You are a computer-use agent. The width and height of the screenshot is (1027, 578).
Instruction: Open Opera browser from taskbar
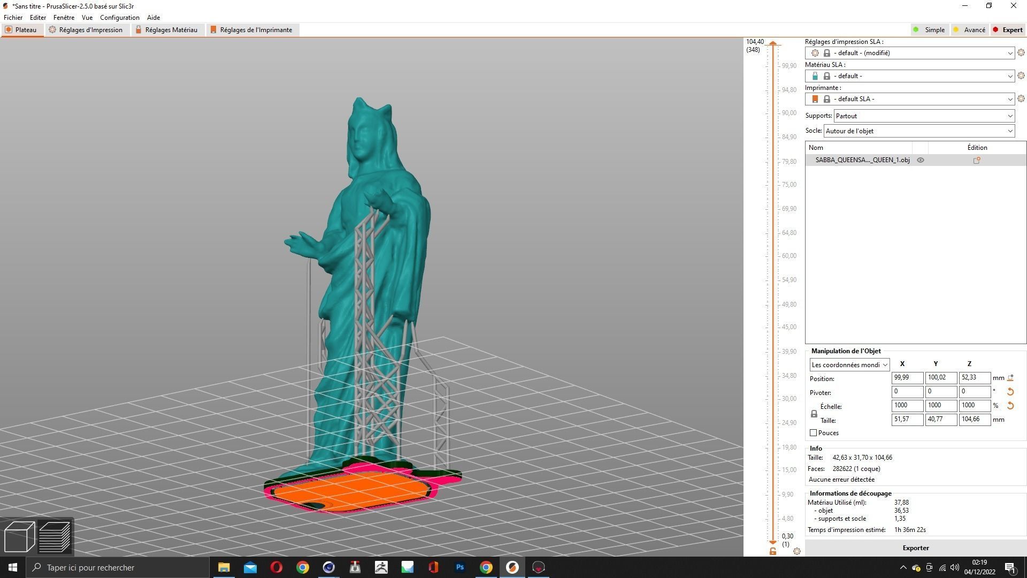tap(276, 567)
